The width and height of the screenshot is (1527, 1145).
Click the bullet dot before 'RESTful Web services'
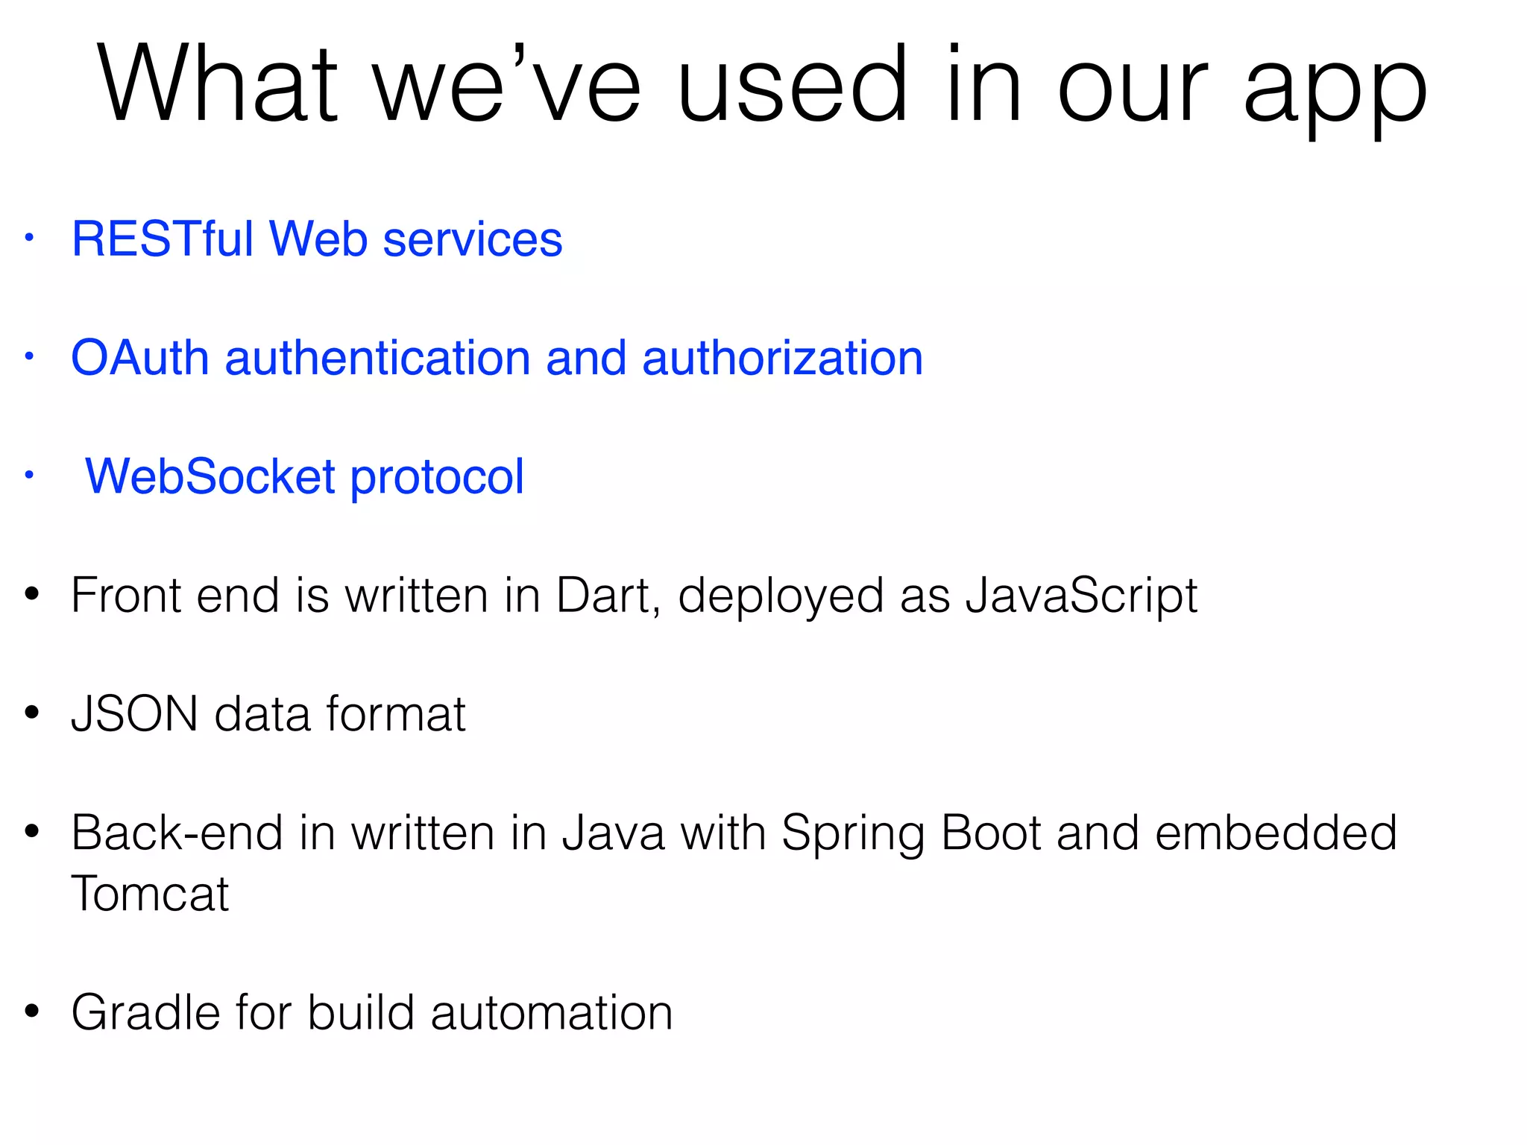29,239
